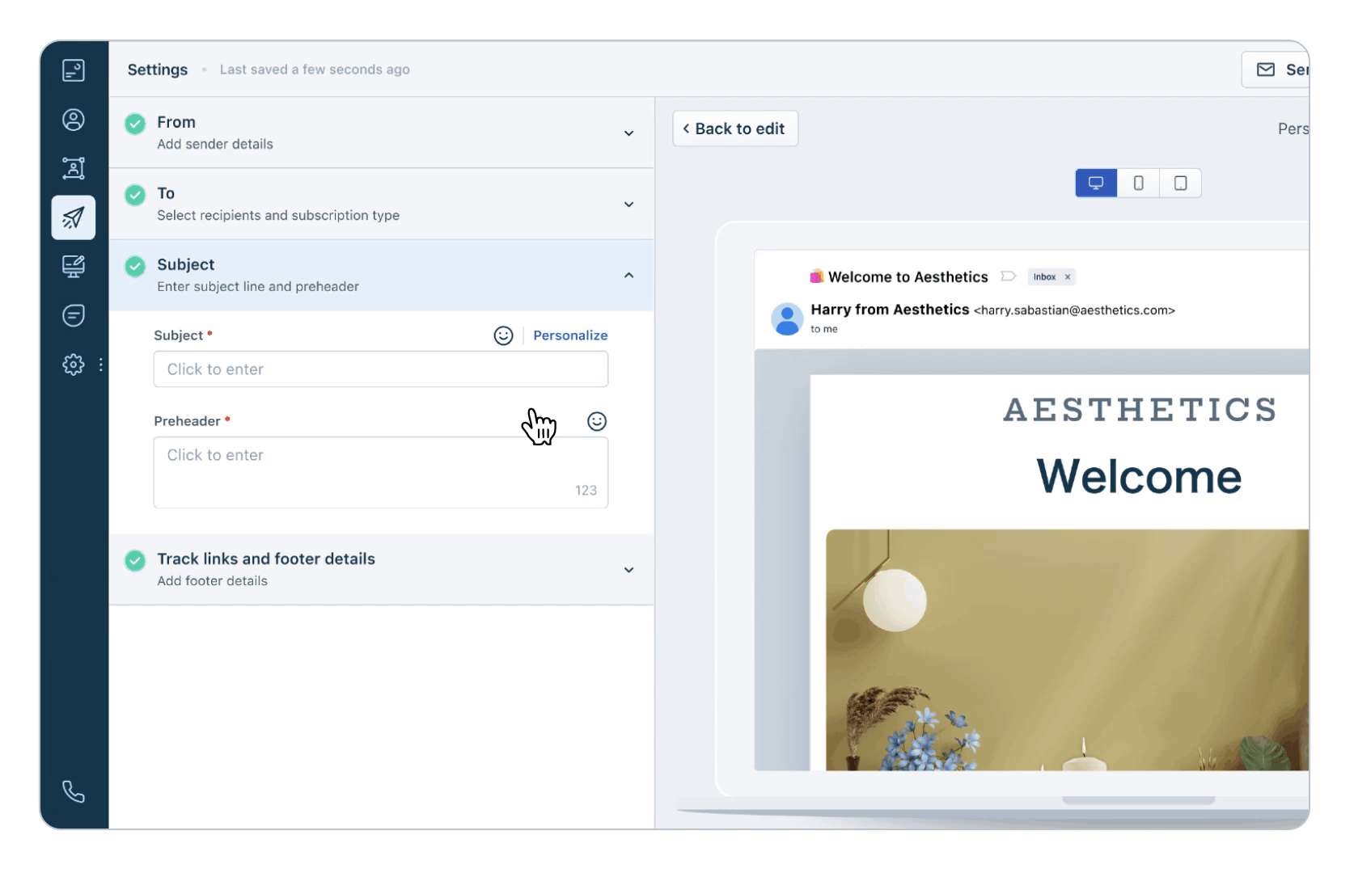Click 'Add footer details' text

[x=212, y=580]
